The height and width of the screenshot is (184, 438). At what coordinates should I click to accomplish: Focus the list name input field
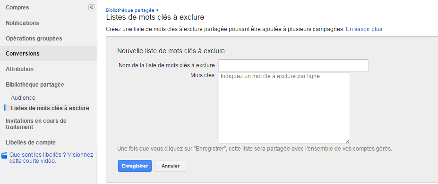[x=293, y=65]
